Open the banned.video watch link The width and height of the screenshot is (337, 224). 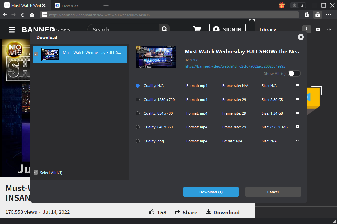(235, 66)
